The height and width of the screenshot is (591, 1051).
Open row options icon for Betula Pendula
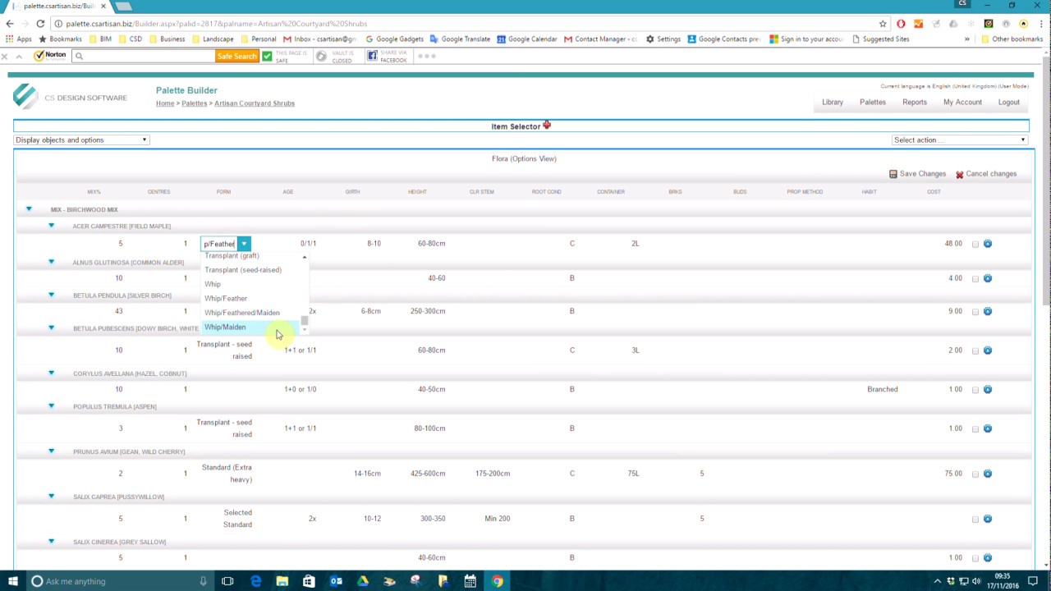coord(987,311)
